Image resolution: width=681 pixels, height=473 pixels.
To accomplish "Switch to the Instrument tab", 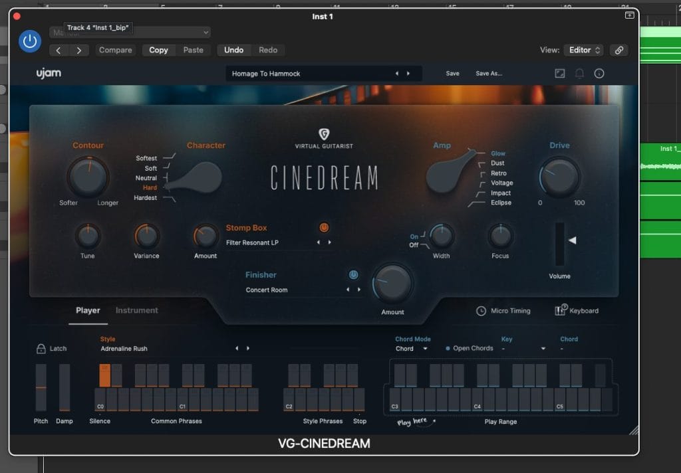I will pos(136,310).
